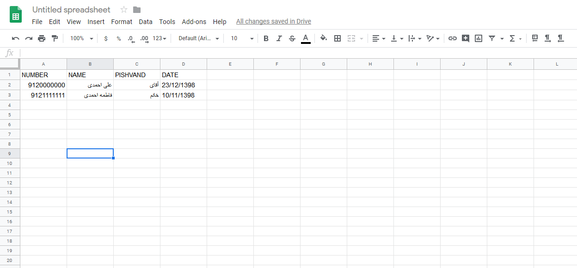Set right-to-left text direction

[x=561, y=38]
